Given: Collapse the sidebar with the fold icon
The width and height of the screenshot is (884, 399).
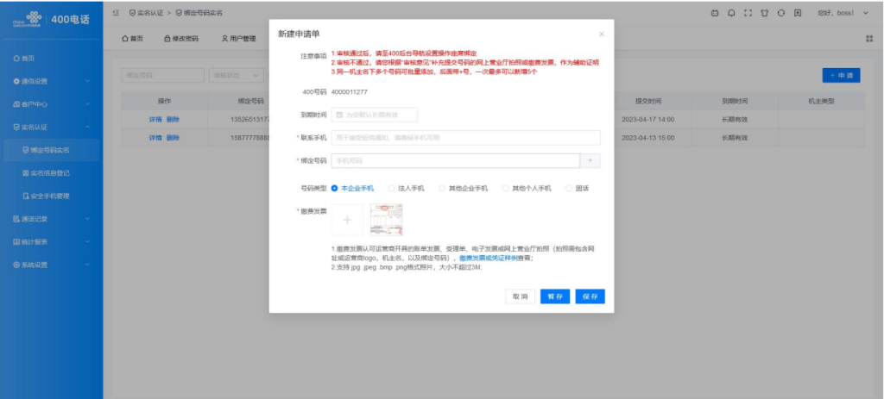Looking at the screenshot, I should (x=116, y=12).
